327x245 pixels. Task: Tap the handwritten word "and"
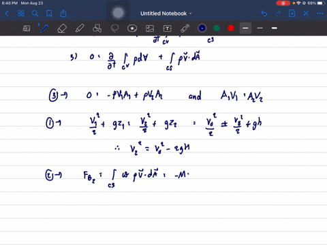195,95
